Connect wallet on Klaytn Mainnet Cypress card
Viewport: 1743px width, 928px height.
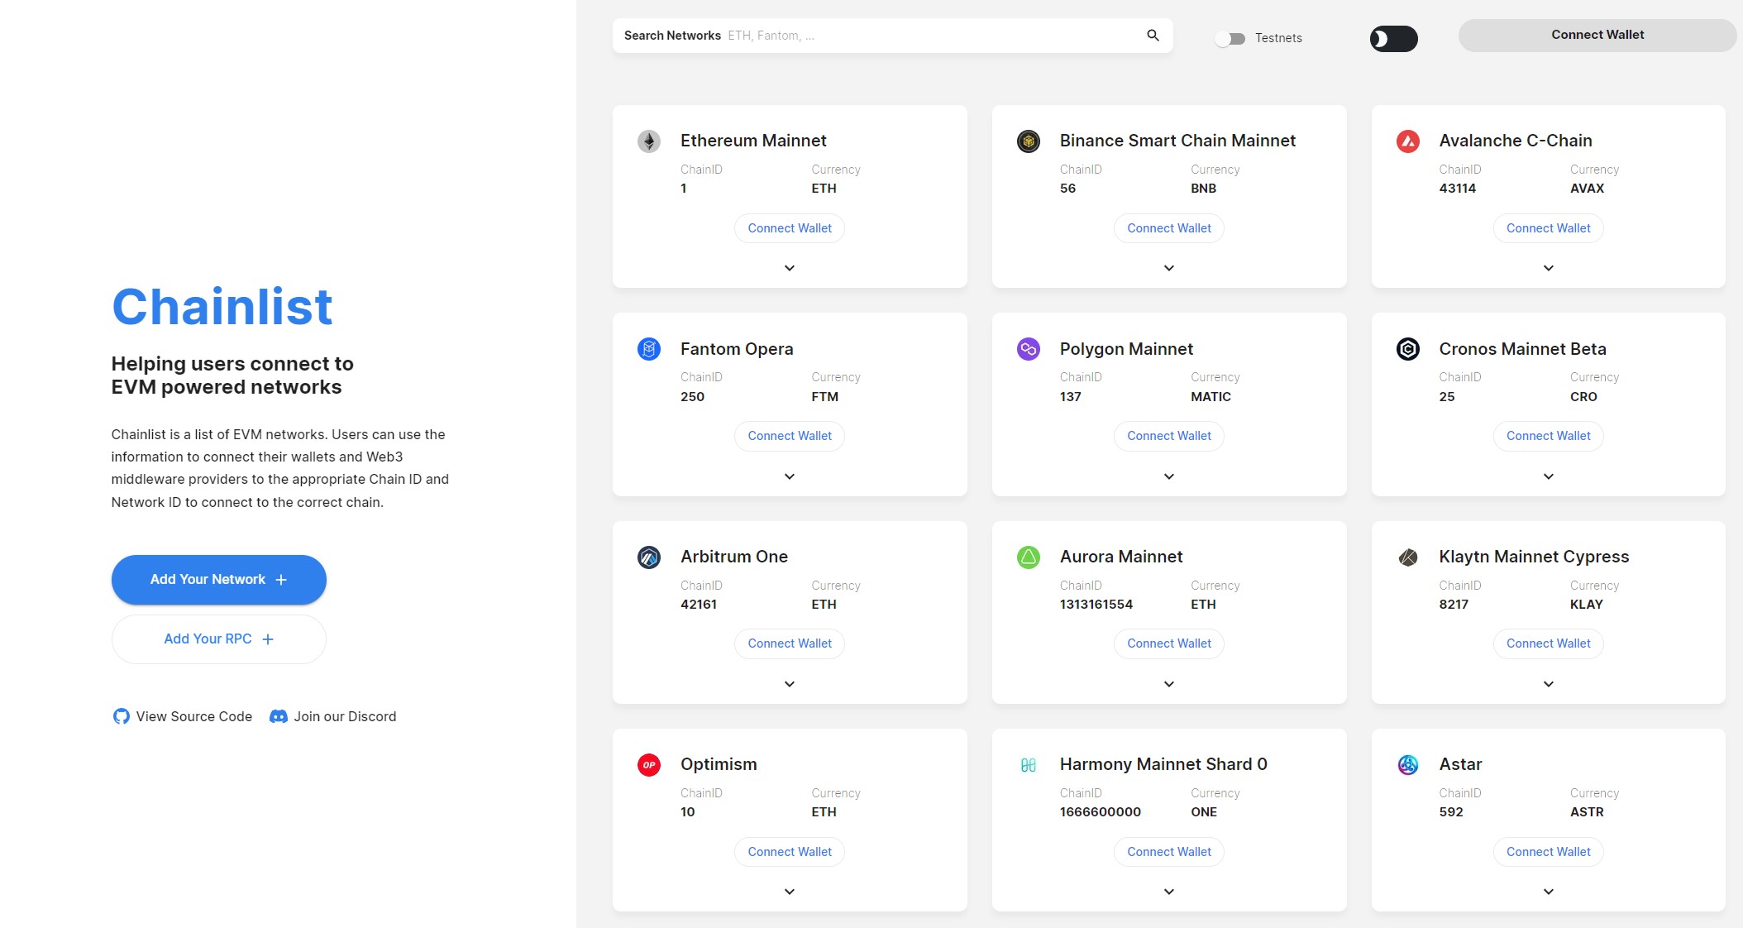pyautogui.click(x=1549, y=643)
